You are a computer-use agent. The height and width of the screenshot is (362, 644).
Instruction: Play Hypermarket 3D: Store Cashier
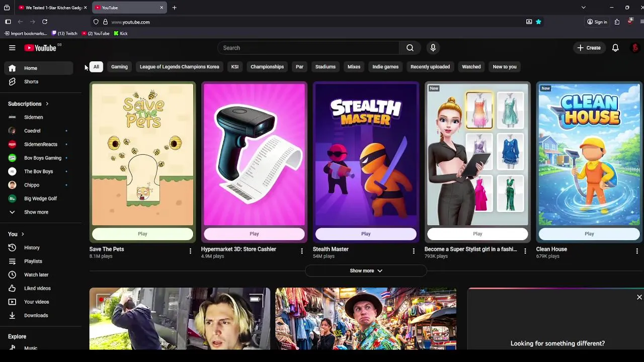(x=254, y=234)
